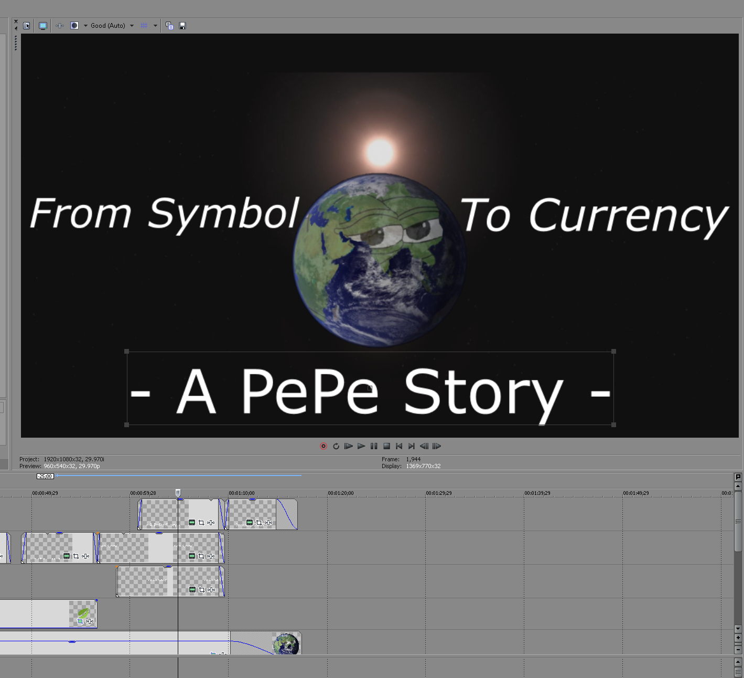The height and width of the screenshot is (678, 744).
Task: Open pan/crop on From Symbol clip
Action: pos(201,556)
